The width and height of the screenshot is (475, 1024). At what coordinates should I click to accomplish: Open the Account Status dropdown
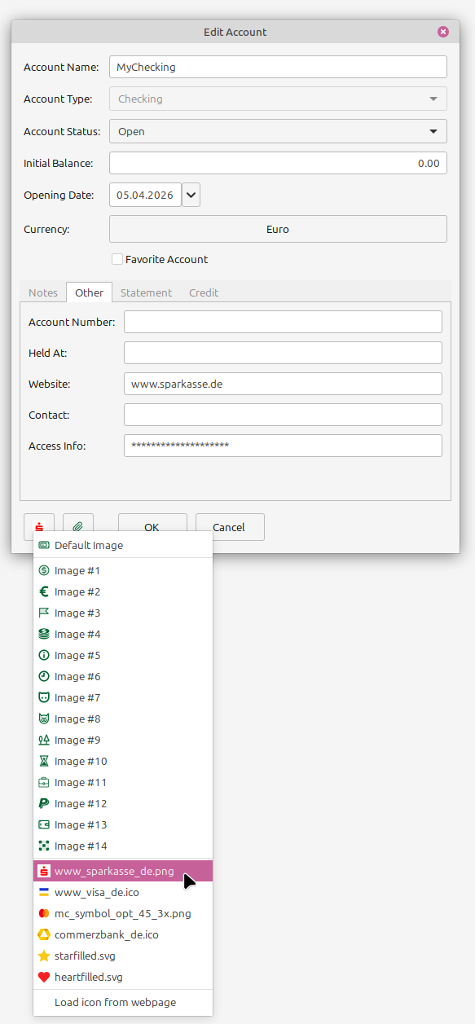277,131
